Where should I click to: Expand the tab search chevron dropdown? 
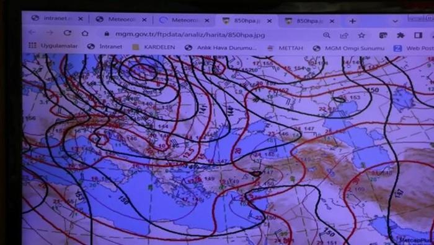(396, 21)
